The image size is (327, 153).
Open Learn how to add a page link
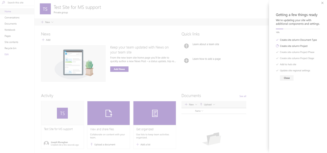pyautogui.click(x=207, y=59)
